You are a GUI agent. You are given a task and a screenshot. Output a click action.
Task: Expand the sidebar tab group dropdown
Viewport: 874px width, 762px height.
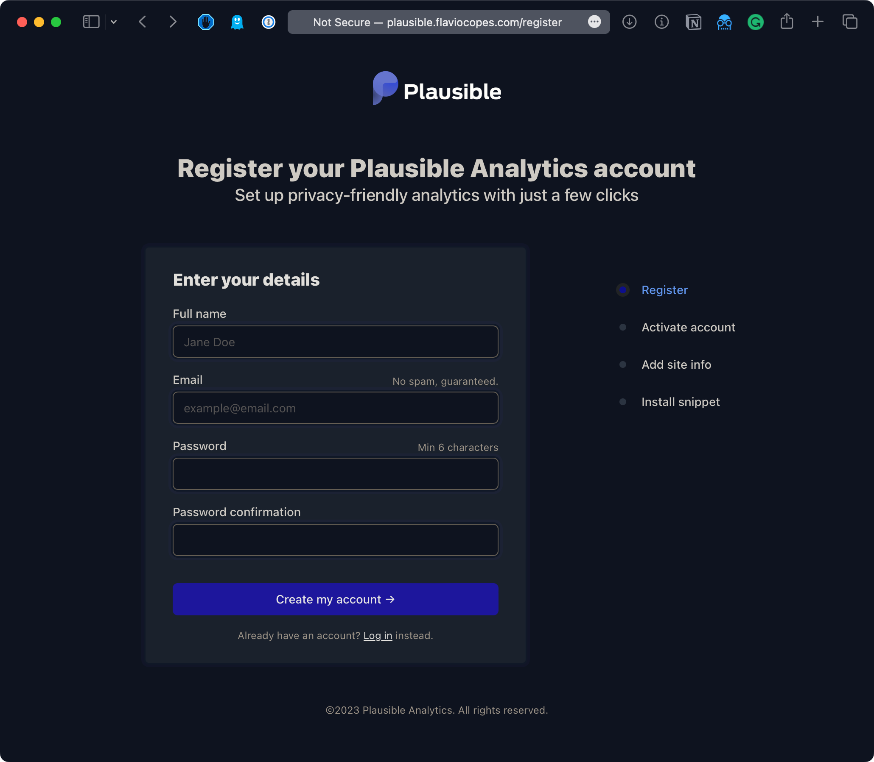click(x=114, y=22)
